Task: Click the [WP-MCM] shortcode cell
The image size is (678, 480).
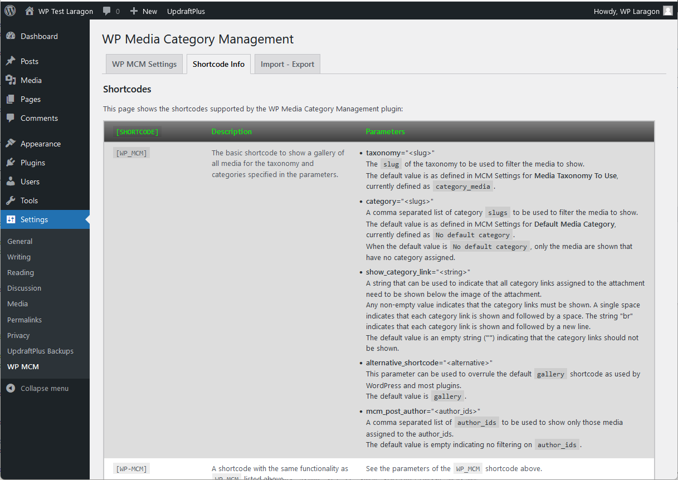Action: (131, 468)
